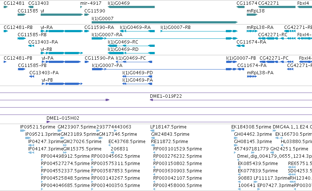Select EST EC43768.5prime
The height and width of the screenshot is (191, 312).
(127, 142)
